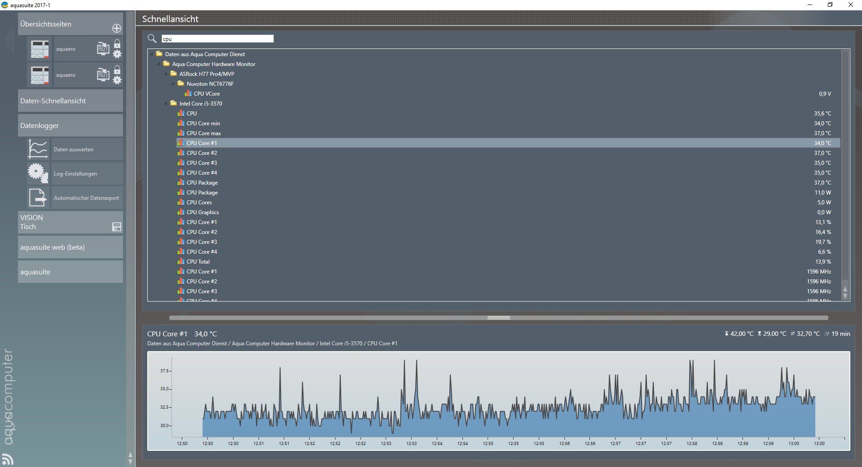The width and height of the screenshot is (862, 467).
Task: Click the sensor icon of highlighted CPU Core #1
Action: (x=181, y=143)
